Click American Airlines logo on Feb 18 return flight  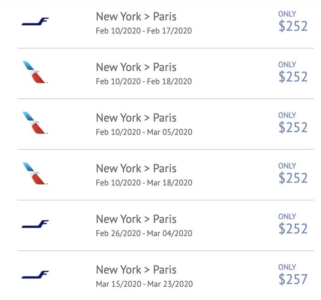tap(35, 72)
